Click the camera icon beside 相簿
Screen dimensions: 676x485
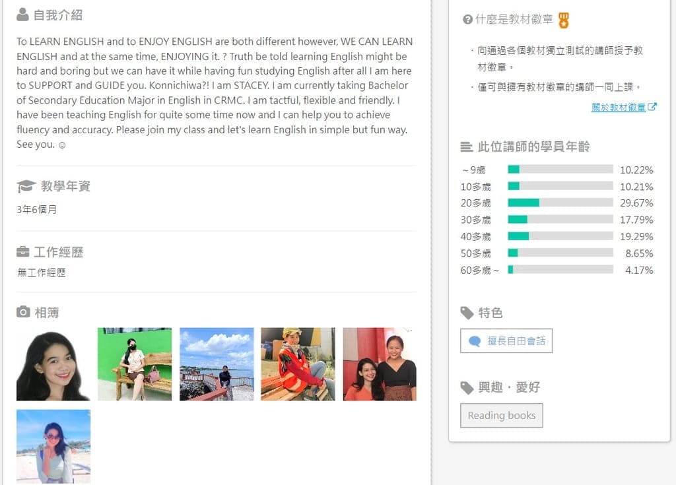point(23,311)
